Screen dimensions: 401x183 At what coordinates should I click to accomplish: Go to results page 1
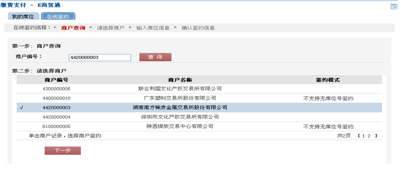363,136
